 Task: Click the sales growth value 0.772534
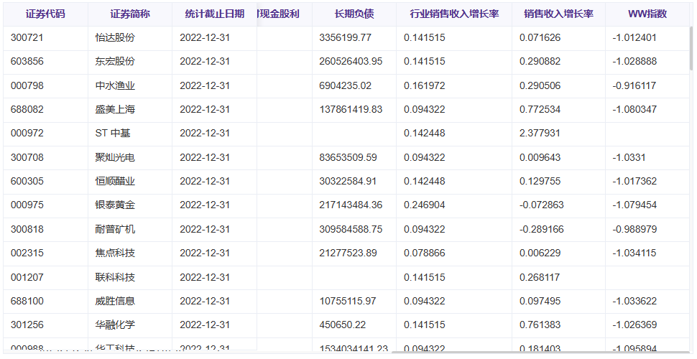coord(540,109)
